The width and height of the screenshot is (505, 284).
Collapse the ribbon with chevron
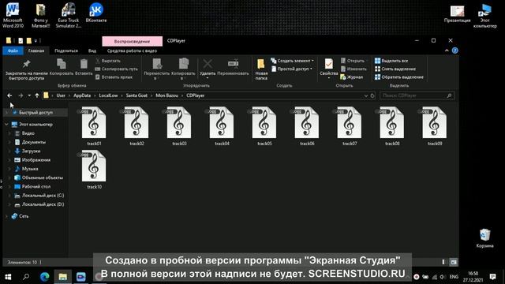click(447, 50)
